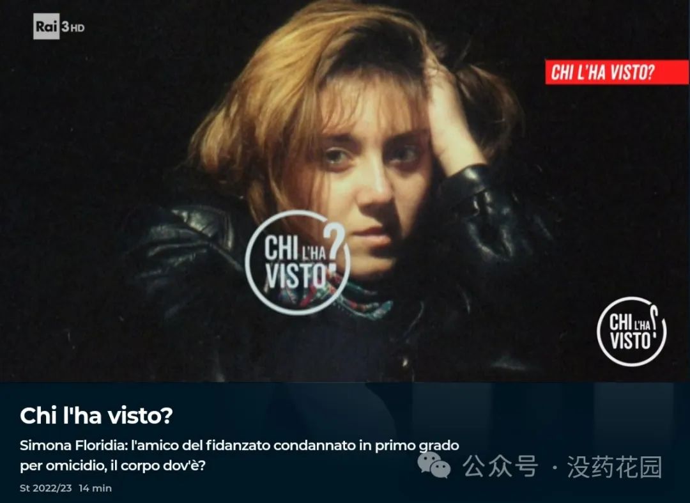Select the Simona Floridia episode description
The height and width of the screenshot is (503, 690).
pos(240,455)
